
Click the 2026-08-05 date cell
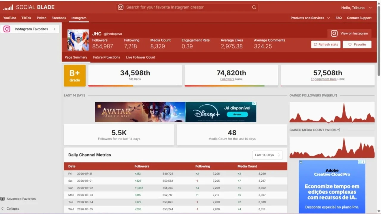(85, 209)
